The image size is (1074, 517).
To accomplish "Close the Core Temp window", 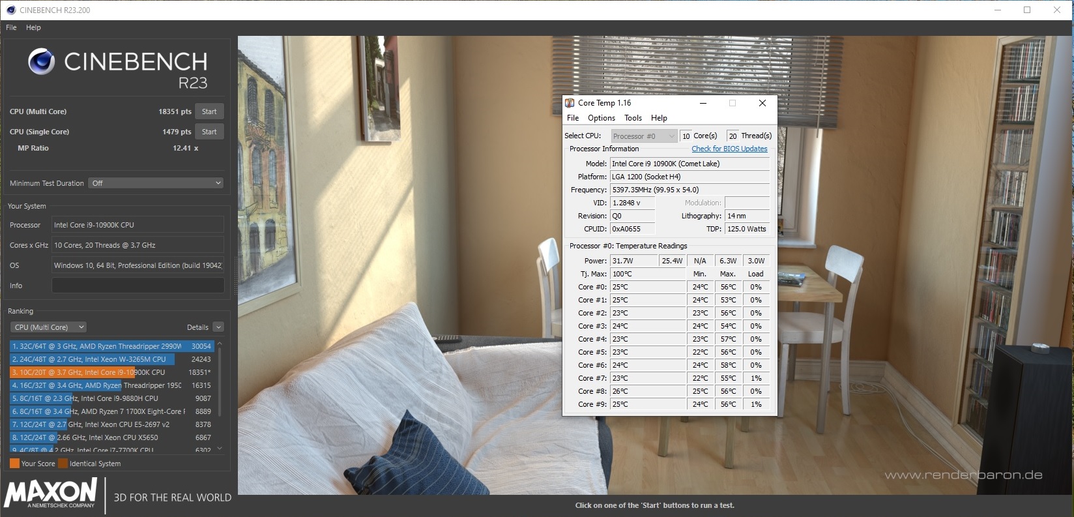I will tap(762, 103).
